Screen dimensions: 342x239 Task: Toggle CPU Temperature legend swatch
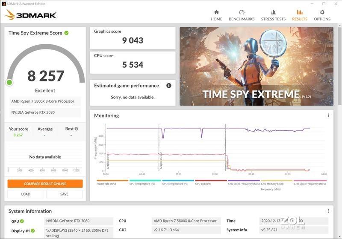click(x=145, y=180)
